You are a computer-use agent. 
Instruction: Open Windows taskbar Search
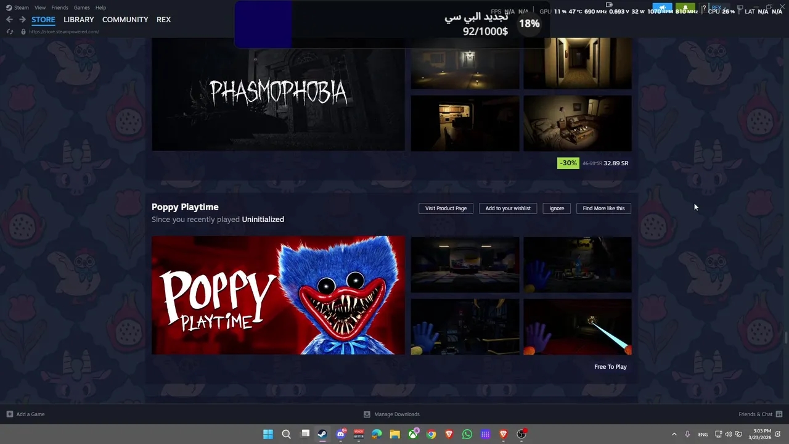(286, 434)
